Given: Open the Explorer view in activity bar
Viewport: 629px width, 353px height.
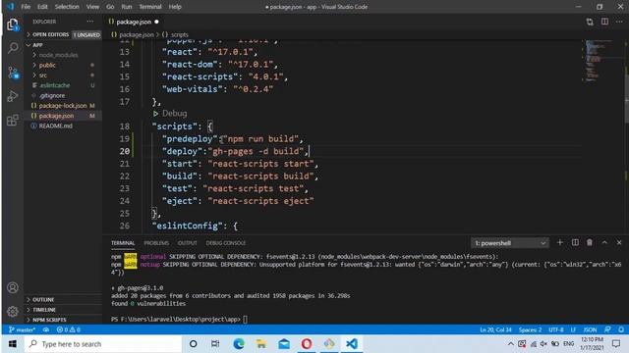Looking at the screenshot, I should (x=13, y=25).
